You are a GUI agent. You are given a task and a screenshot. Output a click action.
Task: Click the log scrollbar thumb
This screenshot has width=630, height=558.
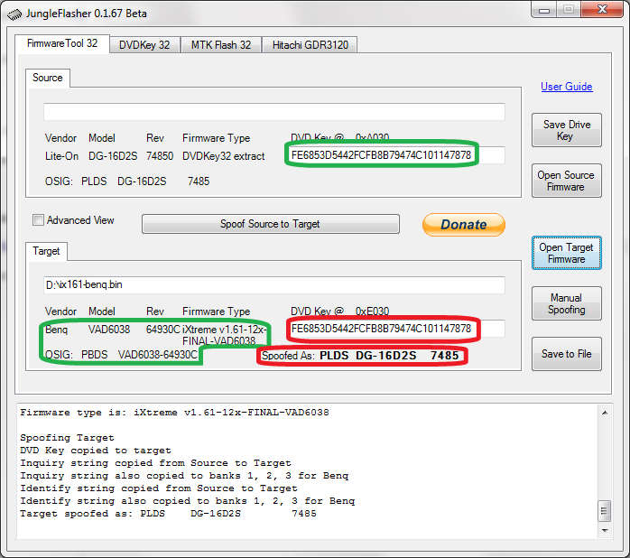[x=604, y=511]
